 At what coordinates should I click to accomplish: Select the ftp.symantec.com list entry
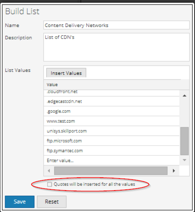pos(112,151)
